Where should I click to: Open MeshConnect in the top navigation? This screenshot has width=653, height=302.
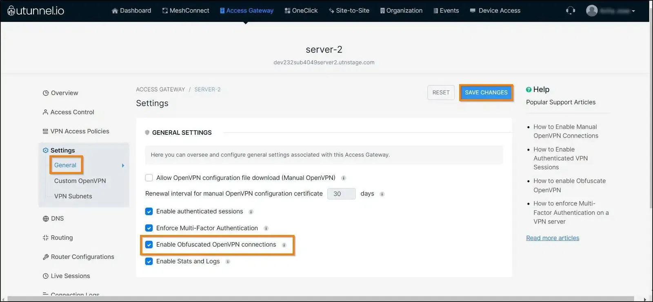(186, 11)
